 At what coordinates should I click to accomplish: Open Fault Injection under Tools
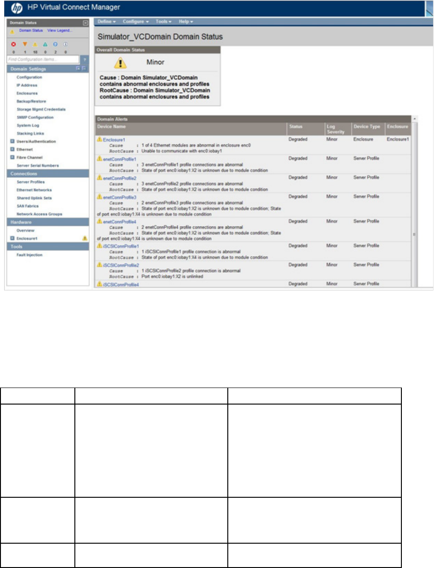pyautogui.click(x=29, y=254)
